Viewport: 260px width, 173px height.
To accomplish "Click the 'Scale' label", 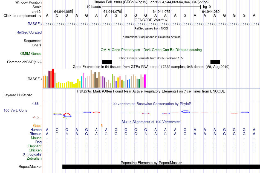I will point(37,7).
